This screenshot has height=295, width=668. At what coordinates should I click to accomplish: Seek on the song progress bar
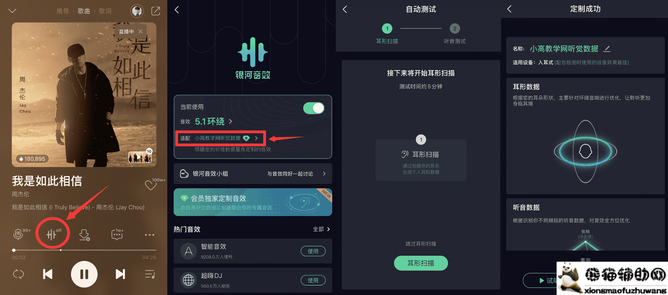(84, 250)
